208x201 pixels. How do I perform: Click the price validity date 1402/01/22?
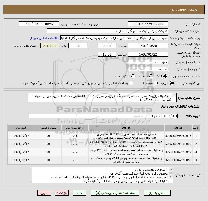(148, 54)
